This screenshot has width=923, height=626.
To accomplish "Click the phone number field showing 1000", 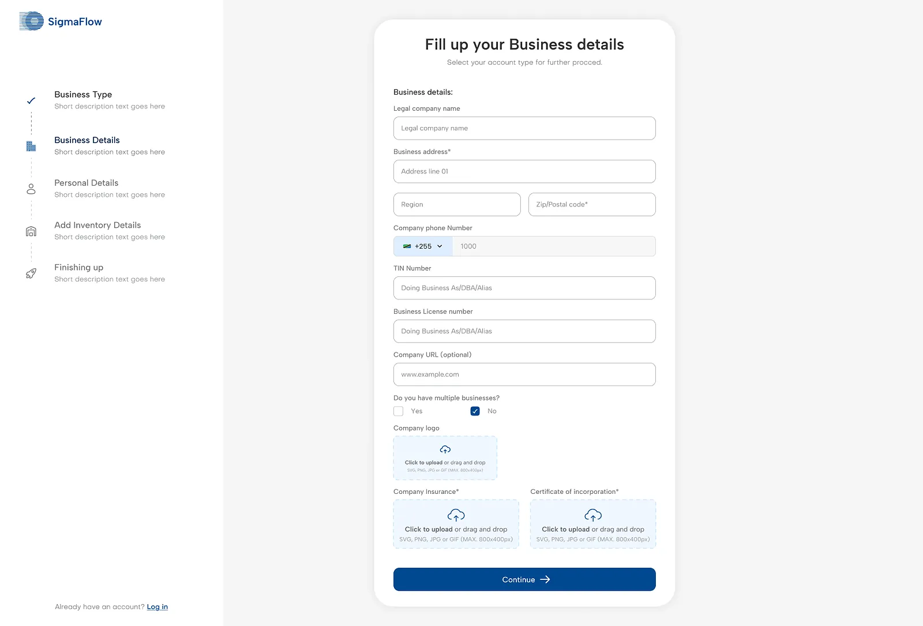I will tap(554, 246).
